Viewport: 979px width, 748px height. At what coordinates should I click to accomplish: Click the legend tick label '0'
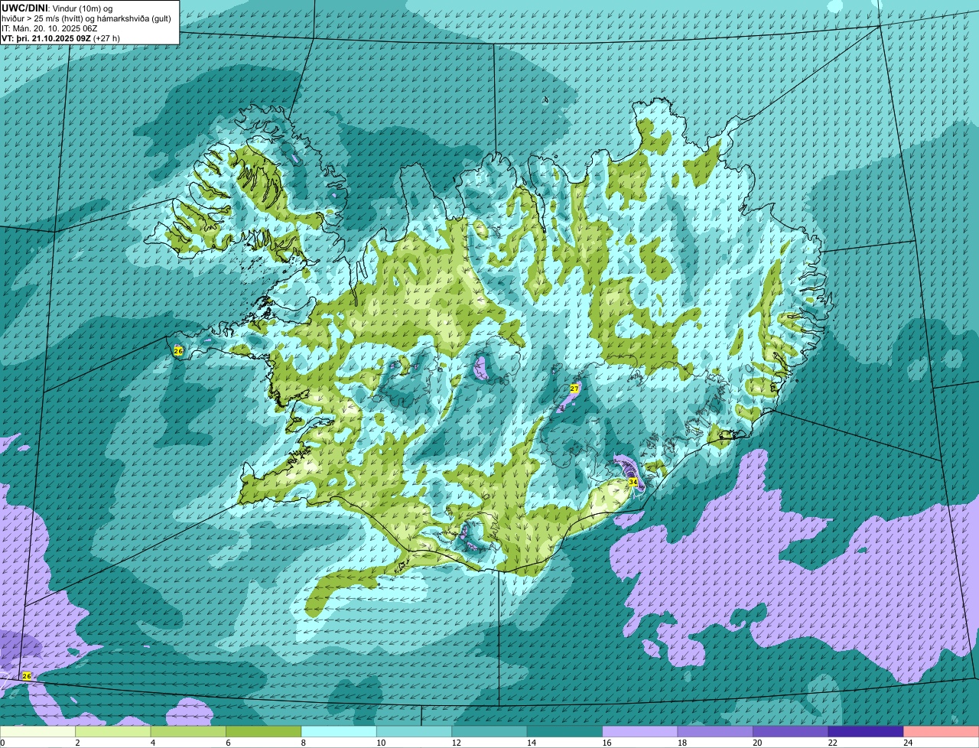tap(2, 743)
